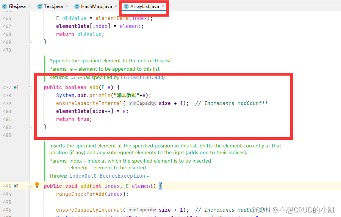Click the Collection.add link in the doc
The width and height of the screenshot is (341, 217).
tap(142, 77)
